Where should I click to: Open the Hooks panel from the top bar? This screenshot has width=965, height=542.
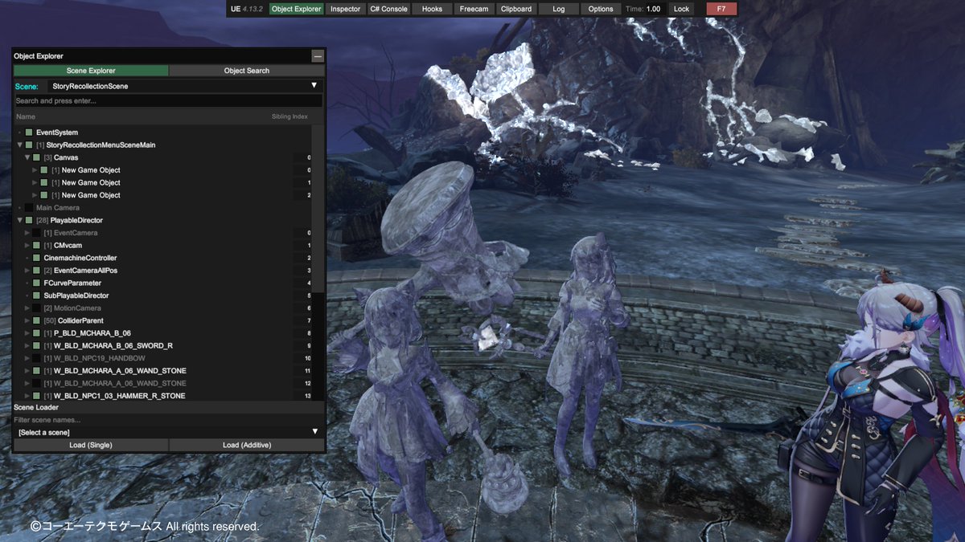point(432,9)
